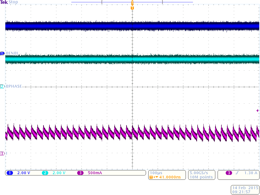Select channel 3 current trace indicator

click(x=2, y=153)
